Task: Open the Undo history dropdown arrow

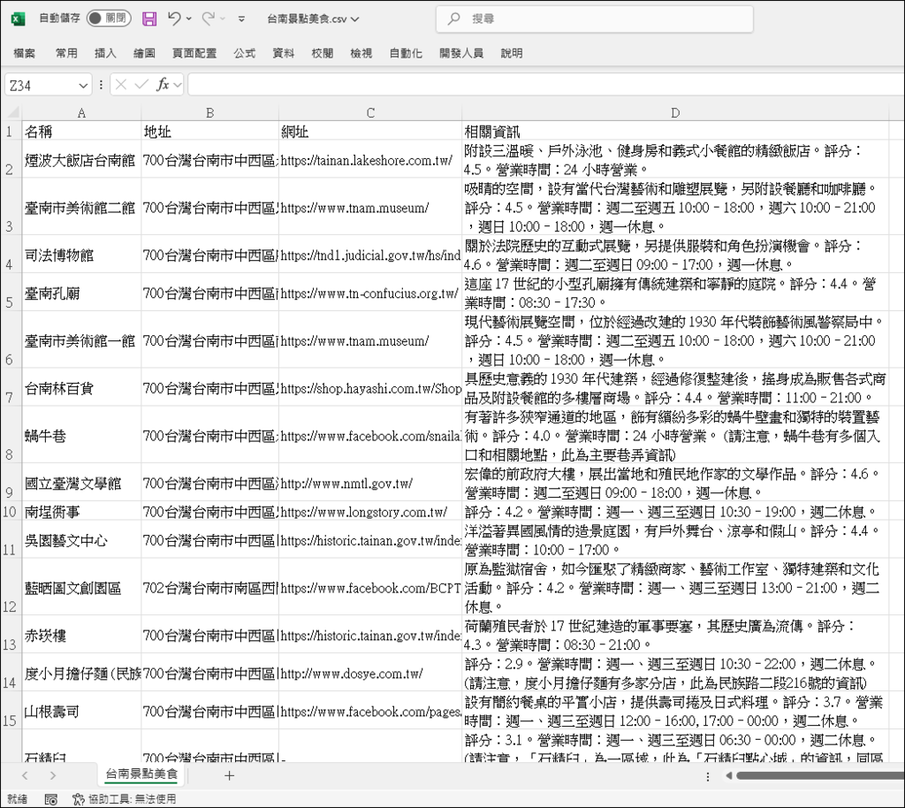Action: [189, 19]
